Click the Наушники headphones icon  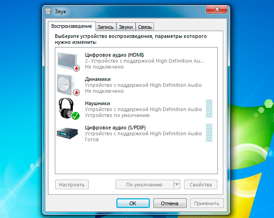[x=67, y=109]
